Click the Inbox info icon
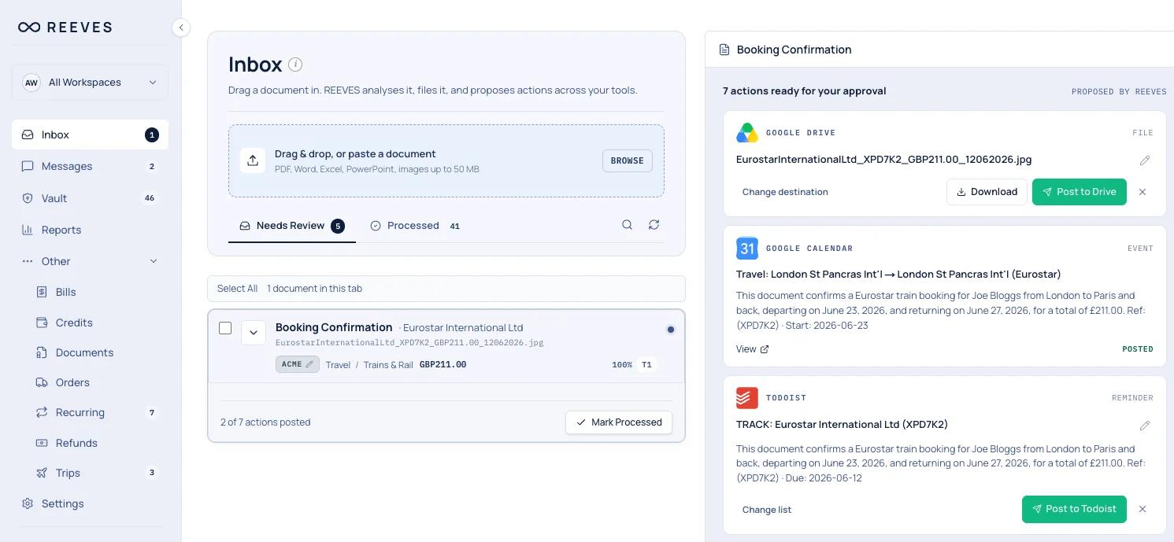The height and width of the screenshot is (542, 1174). click(295, 65)
